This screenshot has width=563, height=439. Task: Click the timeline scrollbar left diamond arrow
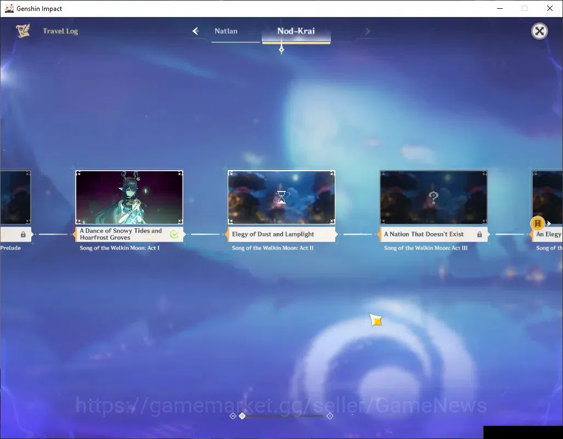coord(233,416)
